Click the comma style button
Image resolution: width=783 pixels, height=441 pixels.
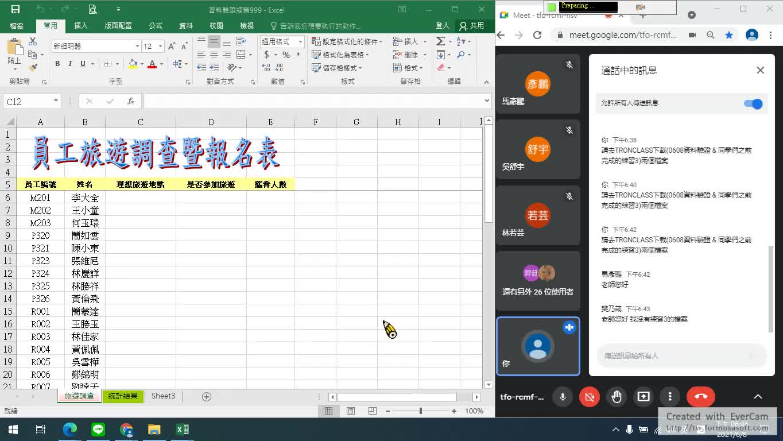pos(299,55)
